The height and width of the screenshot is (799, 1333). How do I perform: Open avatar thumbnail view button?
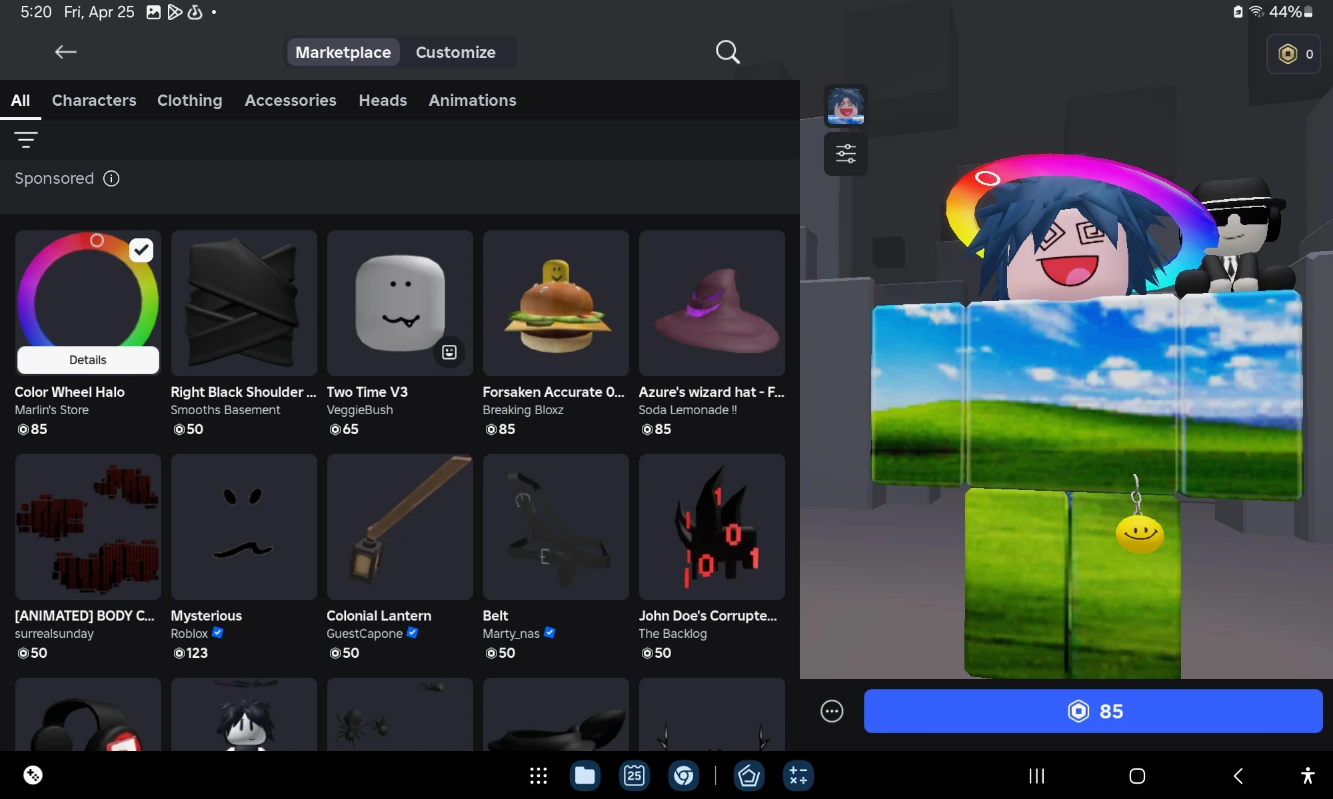tap(845, 106)
